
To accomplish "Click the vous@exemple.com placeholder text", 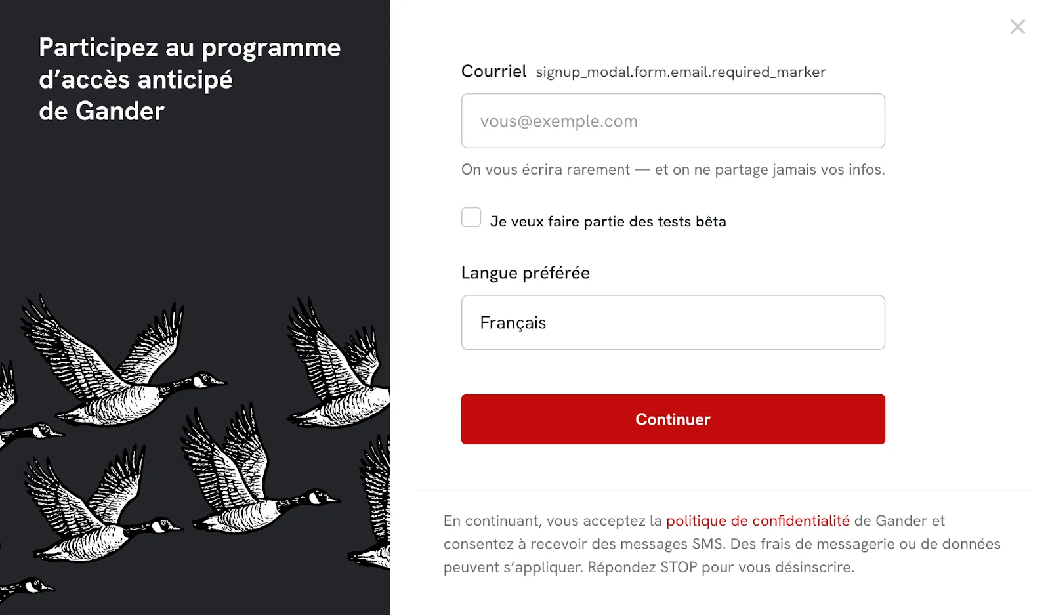I will point(558,121).
